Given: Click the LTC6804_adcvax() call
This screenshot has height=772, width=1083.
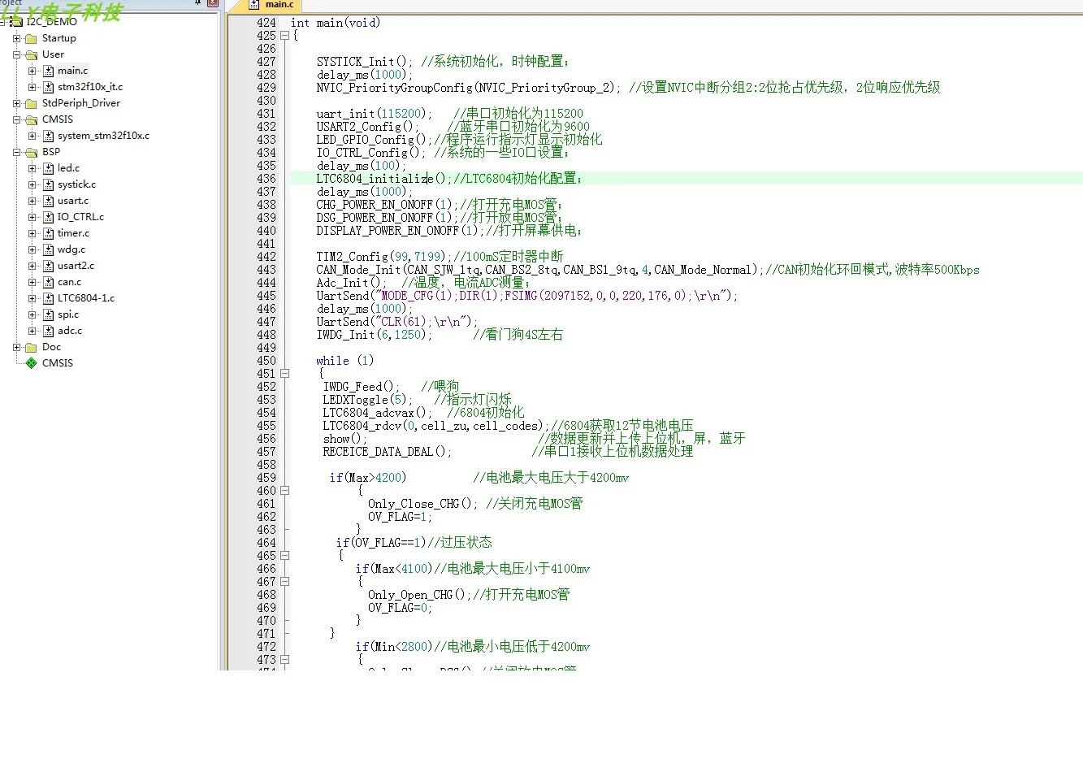Looking at the screenshot, I should (377, 413).
